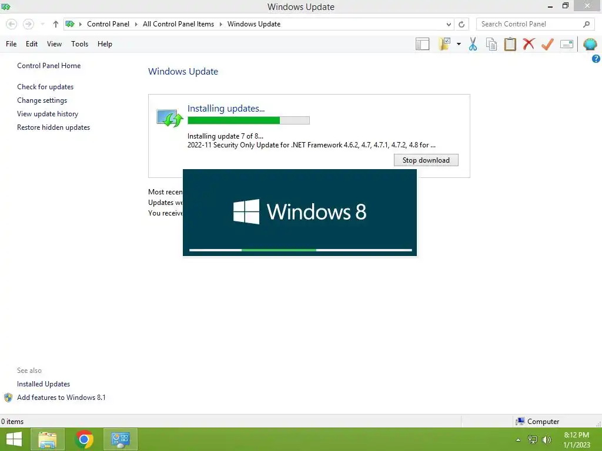This screenshot has height=451, width=602.
Task: Open View update history
Action: pos(48,114)
